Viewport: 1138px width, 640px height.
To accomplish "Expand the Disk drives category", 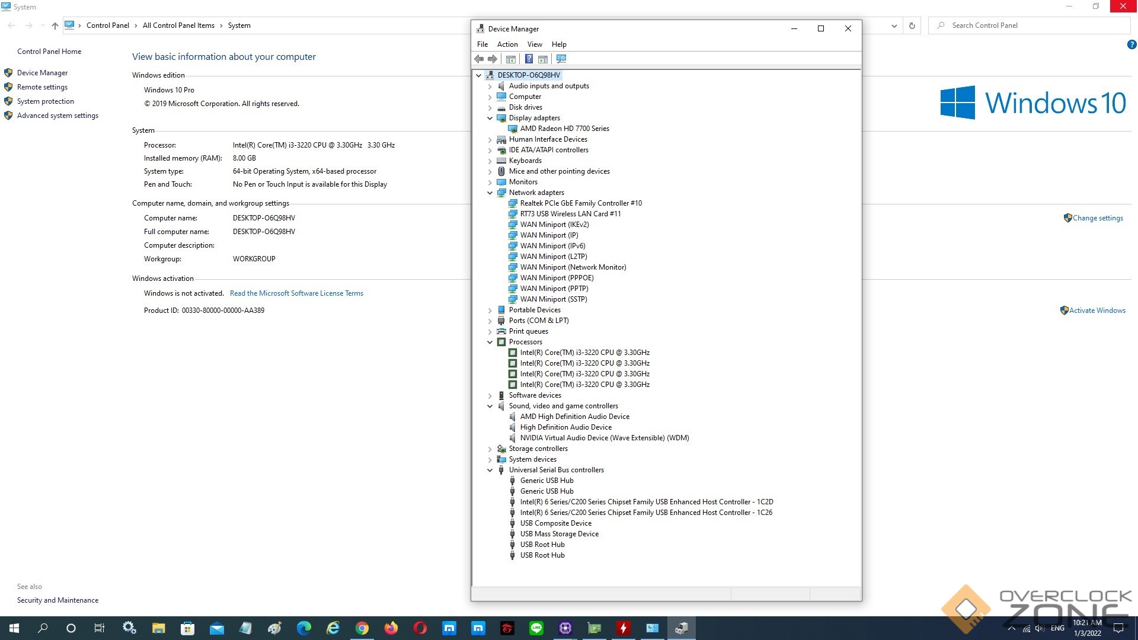I will (490, 107).
